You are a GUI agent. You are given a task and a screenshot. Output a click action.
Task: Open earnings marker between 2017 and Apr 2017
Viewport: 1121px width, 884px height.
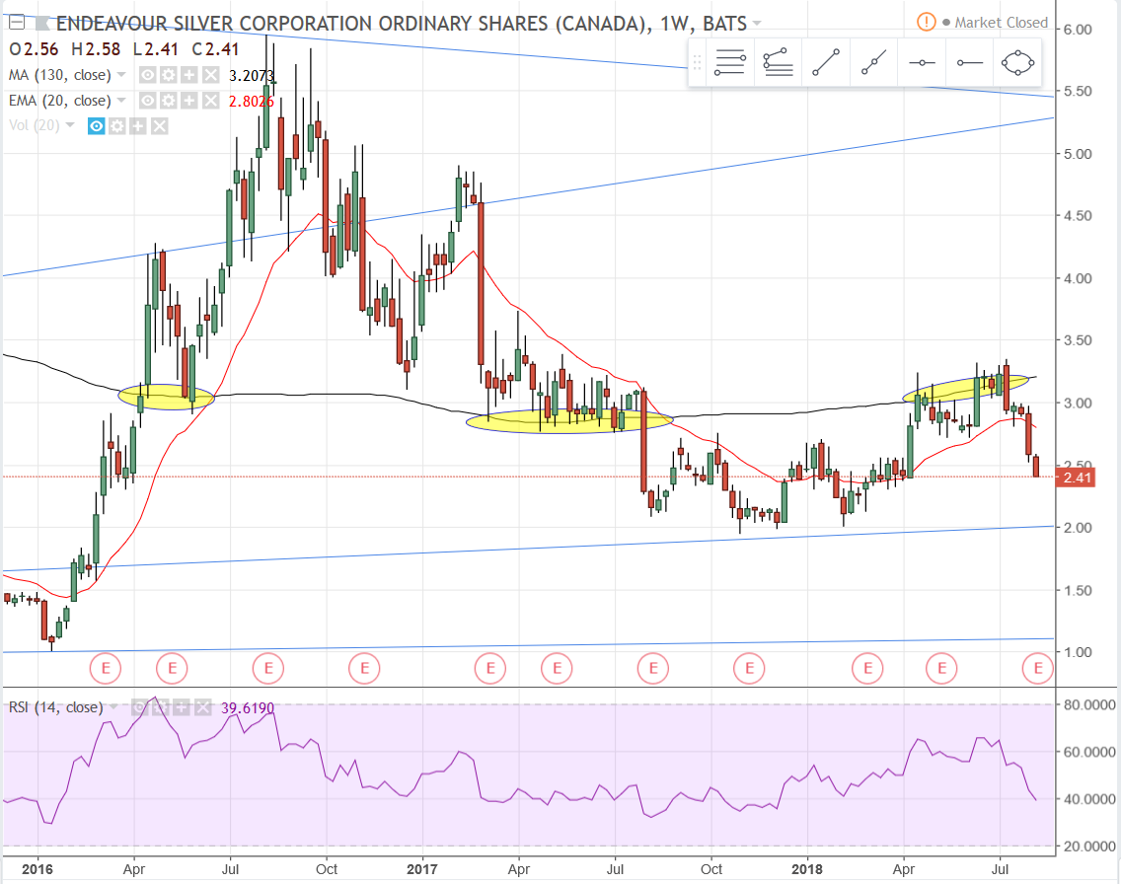(490, 669)
